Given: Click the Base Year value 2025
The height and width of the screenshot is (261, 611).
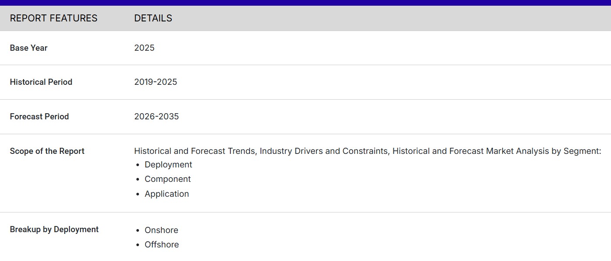Looking at the screenshot, I should [144, 48].
